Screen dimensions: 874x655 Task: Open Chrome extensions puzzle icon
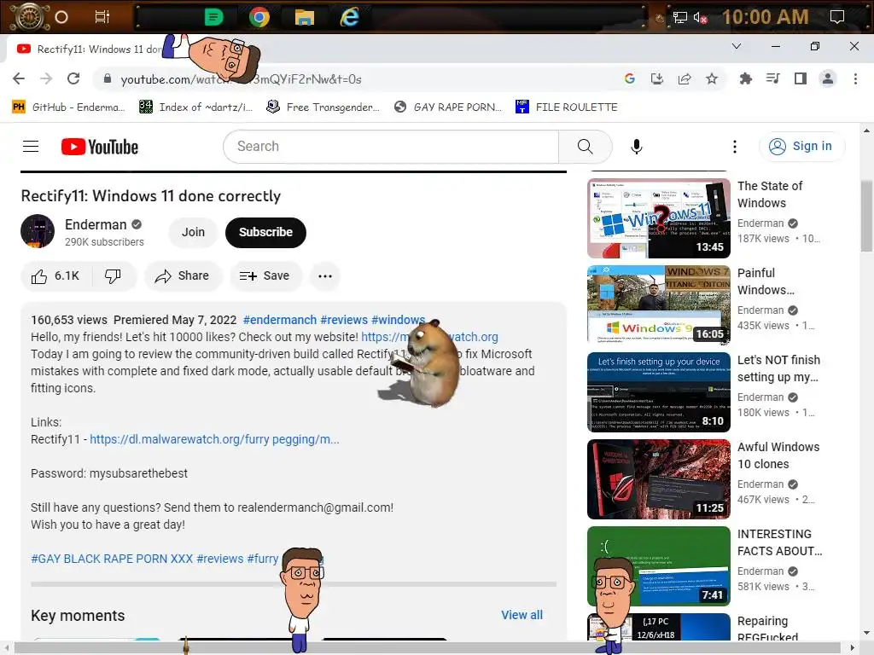coord(745,79)
